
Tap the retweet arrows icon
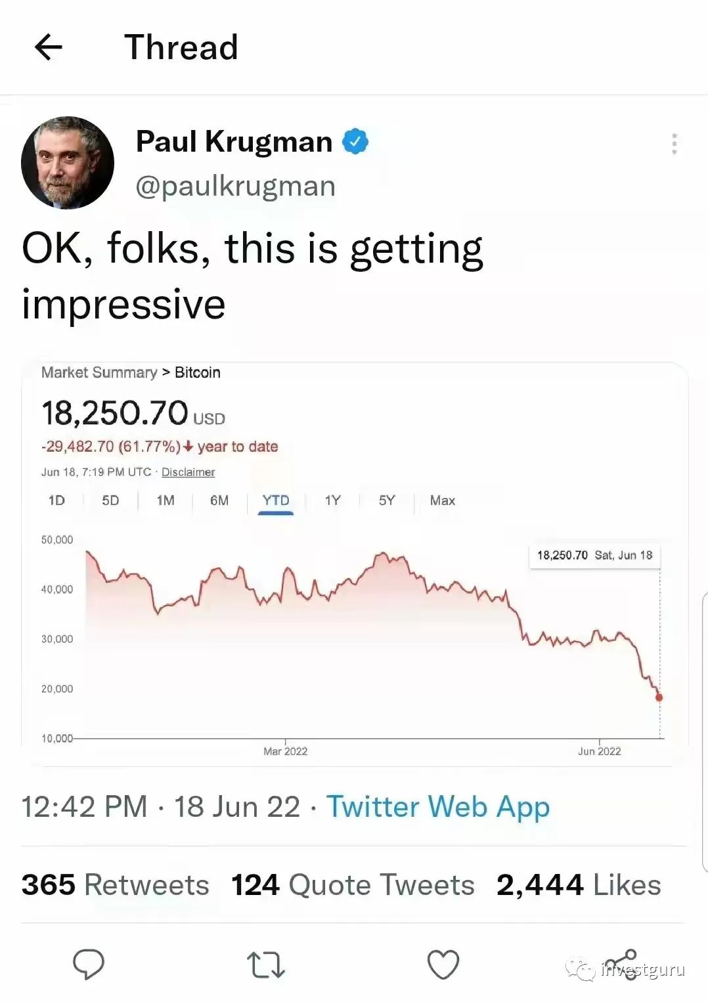click(x=265, y=965)
